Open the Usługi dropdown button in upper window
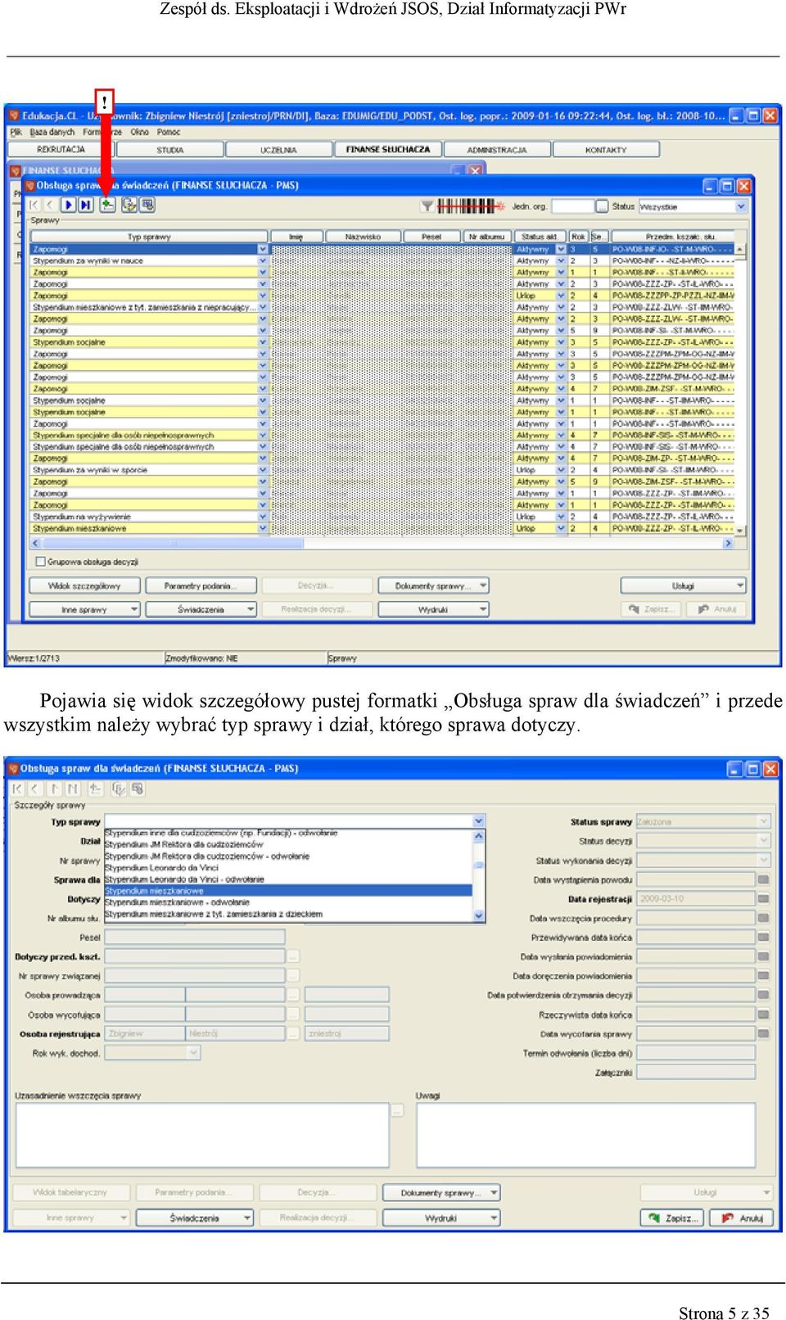 pos(684,585)
